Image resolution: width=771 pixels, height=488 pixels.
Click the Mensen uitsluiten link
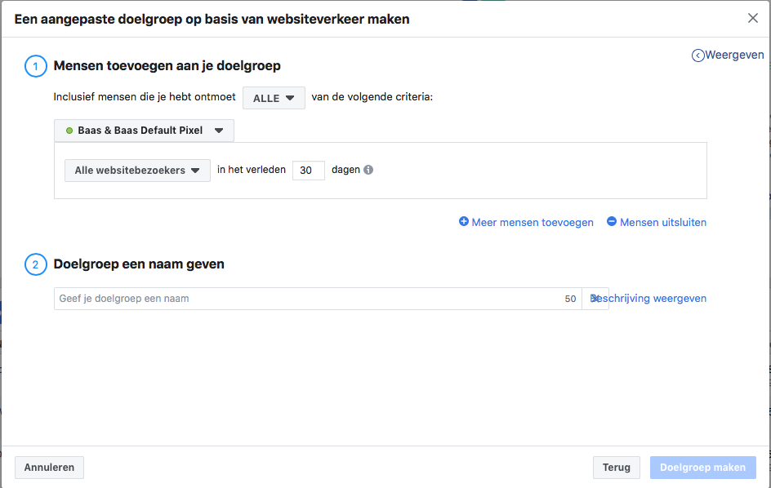point(663,223)
